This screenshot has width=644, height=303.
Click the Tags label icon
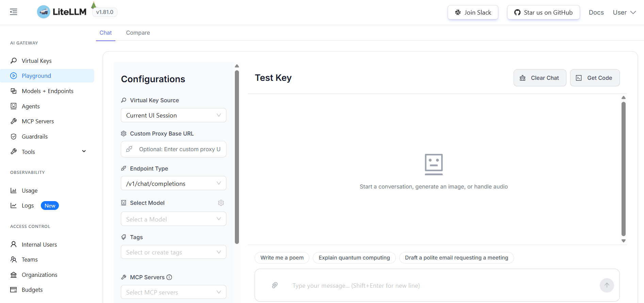pos(124,237)
